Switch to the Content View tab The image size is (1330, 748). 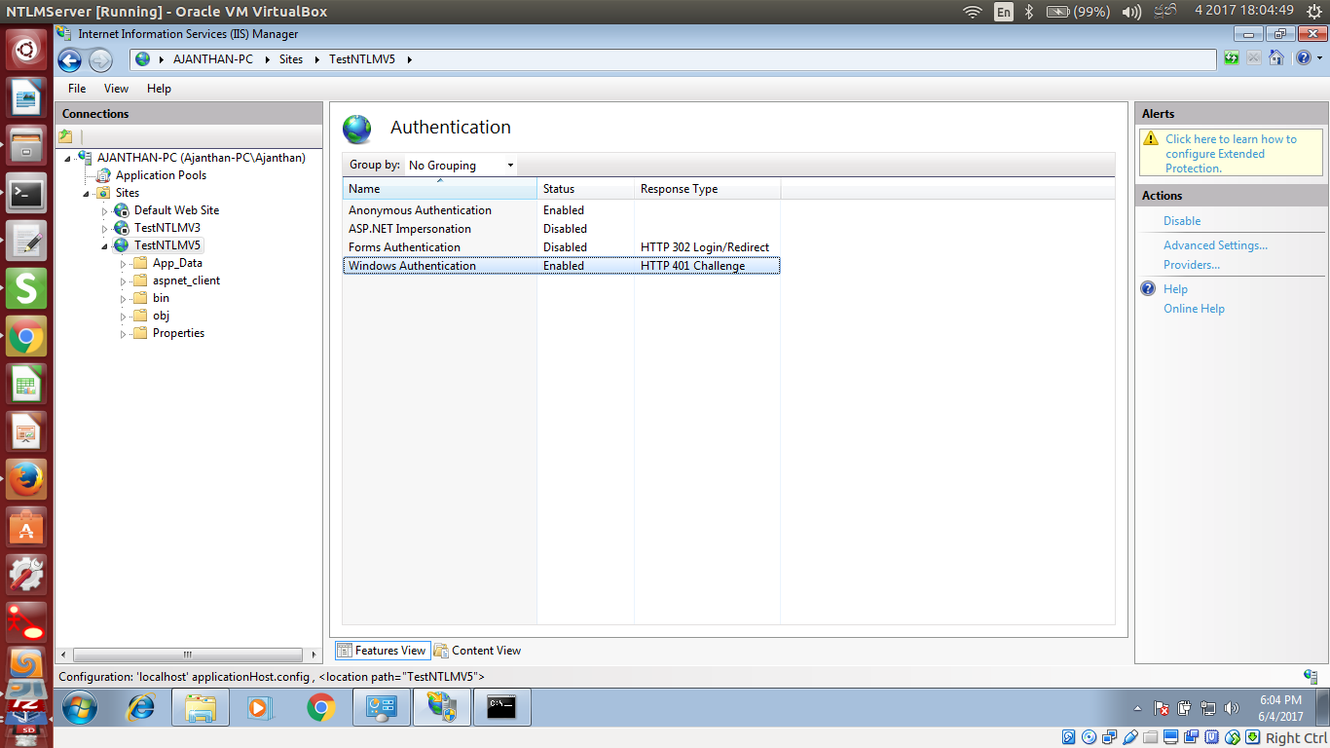pyautogui.click(x=478, y=651)
